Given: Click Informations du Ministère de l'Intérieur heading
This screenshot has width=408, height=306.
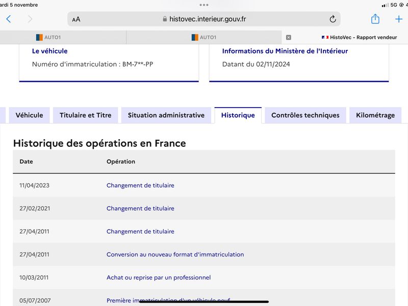Looking at the screenshot, I should coord(285,51).
